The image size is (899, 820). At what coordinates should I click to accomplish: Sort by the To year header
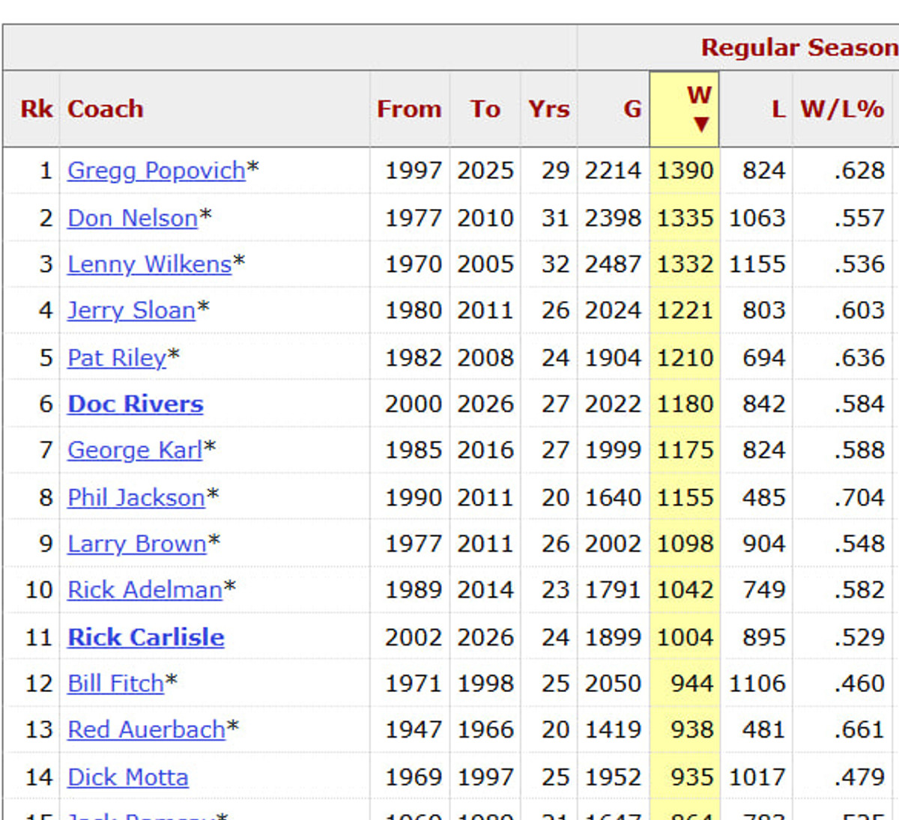tap(485, 109)
